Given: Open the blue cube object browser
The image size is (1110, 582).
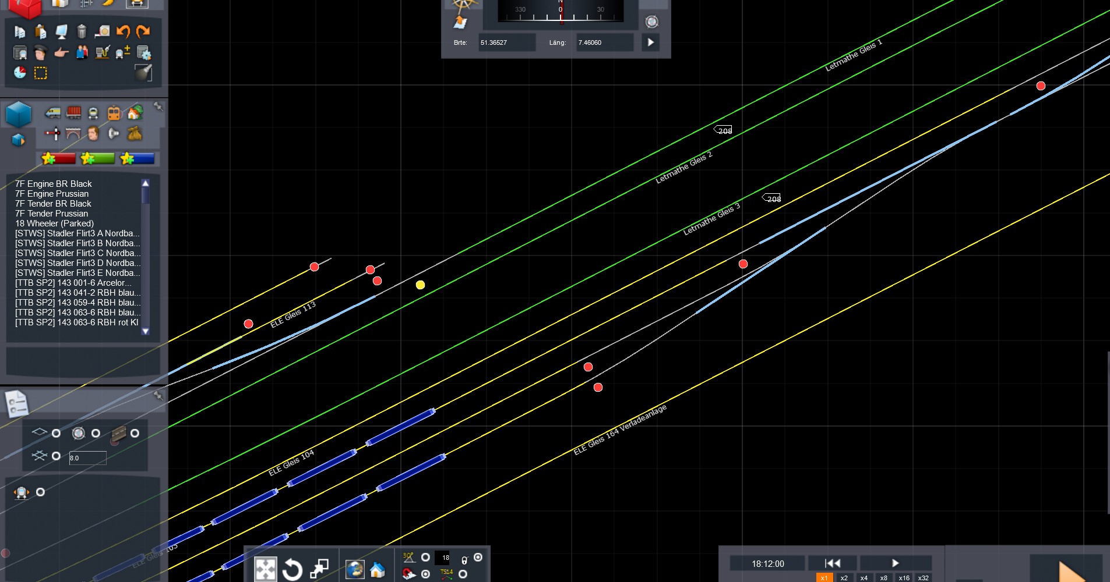Looking at the screenshot, I should pyautogui.click(x=19, y=114).
